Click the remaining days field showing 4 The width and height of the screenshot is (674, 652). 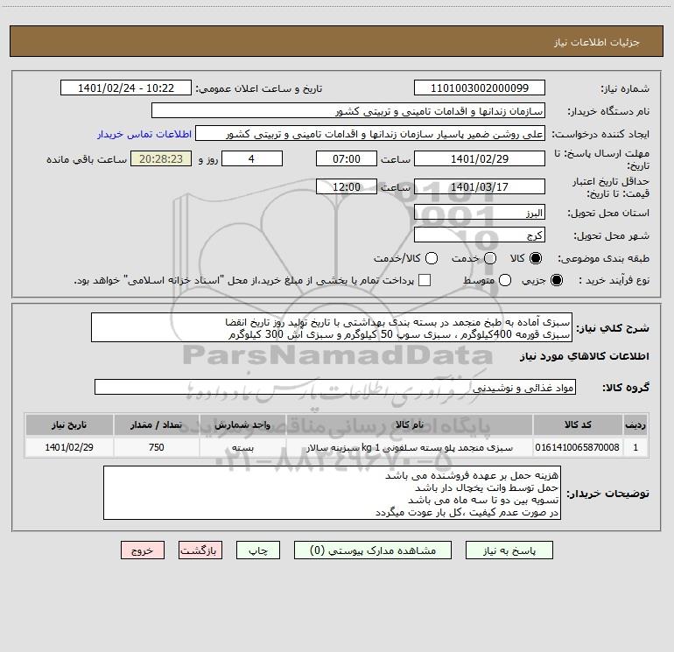[252, 158]
